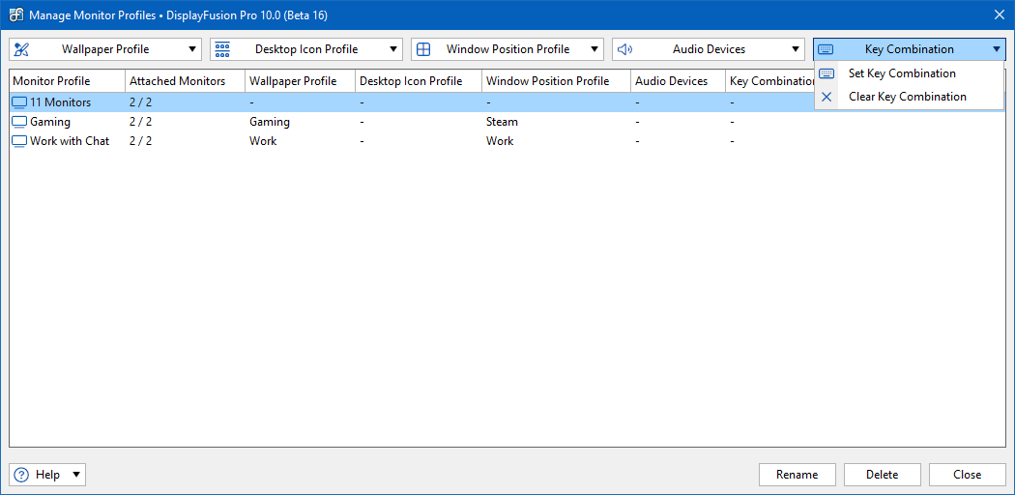Choose Clear Key Combination menu entry
Image resolution: width=1015 pixels, height=495 pixels.
pyautogui.click(x=910, y=97)
